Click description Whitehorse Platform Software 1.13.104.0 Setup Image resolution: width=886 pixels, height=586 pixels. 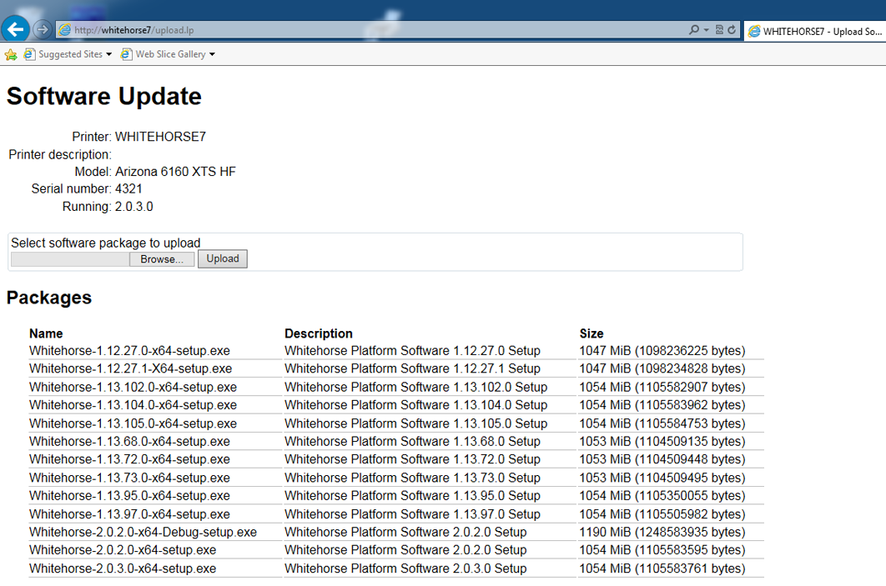415,405
